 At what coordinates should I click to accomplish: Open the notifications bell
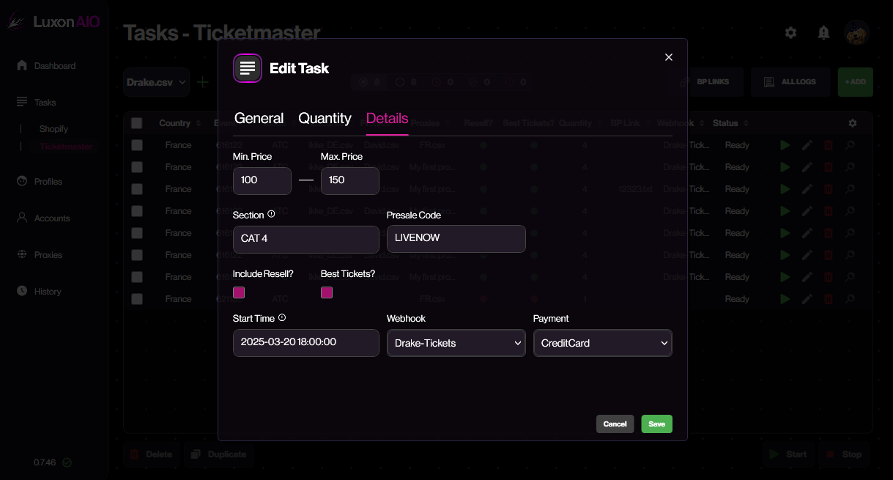point(823,32)
